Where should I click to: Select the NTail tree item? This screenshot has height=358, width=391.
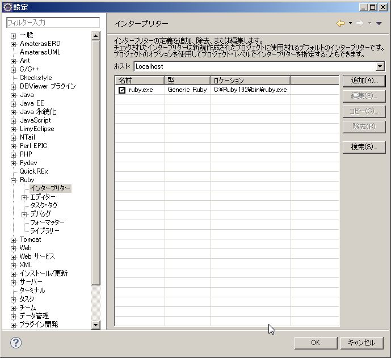pos(27,137)
